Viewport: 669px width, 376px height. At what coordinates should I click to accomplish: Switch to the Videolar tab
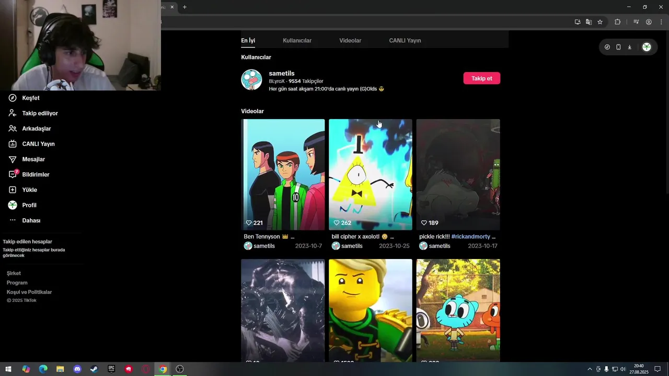coord(350,41)
